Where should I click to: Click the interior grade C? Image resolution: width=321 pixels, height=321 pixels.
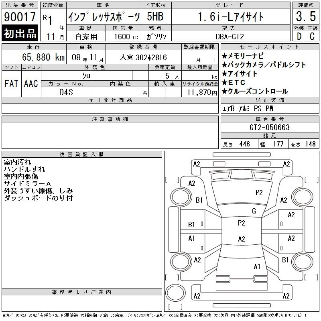tap(312, 36)
